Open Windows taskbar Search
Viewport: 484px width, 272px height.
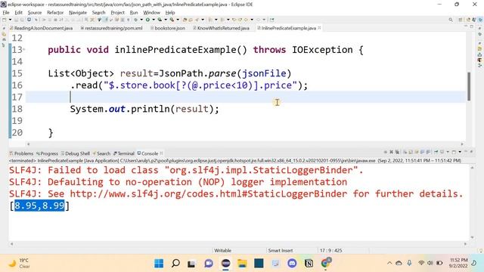tap(175, 264)
